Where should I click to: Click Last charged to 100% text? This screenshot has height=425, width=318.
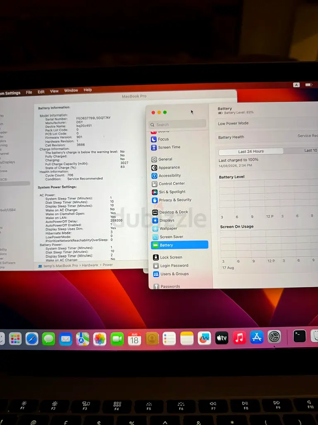pyautogui.click(x=238, y=160)
